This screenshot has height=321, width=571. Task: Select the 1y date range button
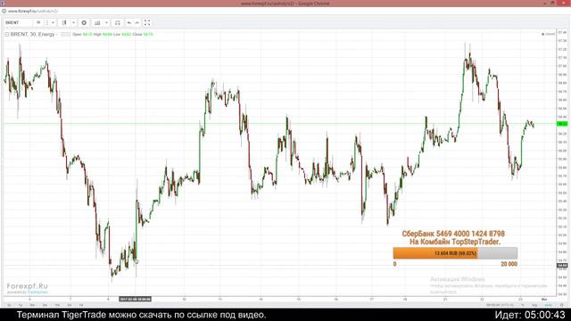coord(21,305)
